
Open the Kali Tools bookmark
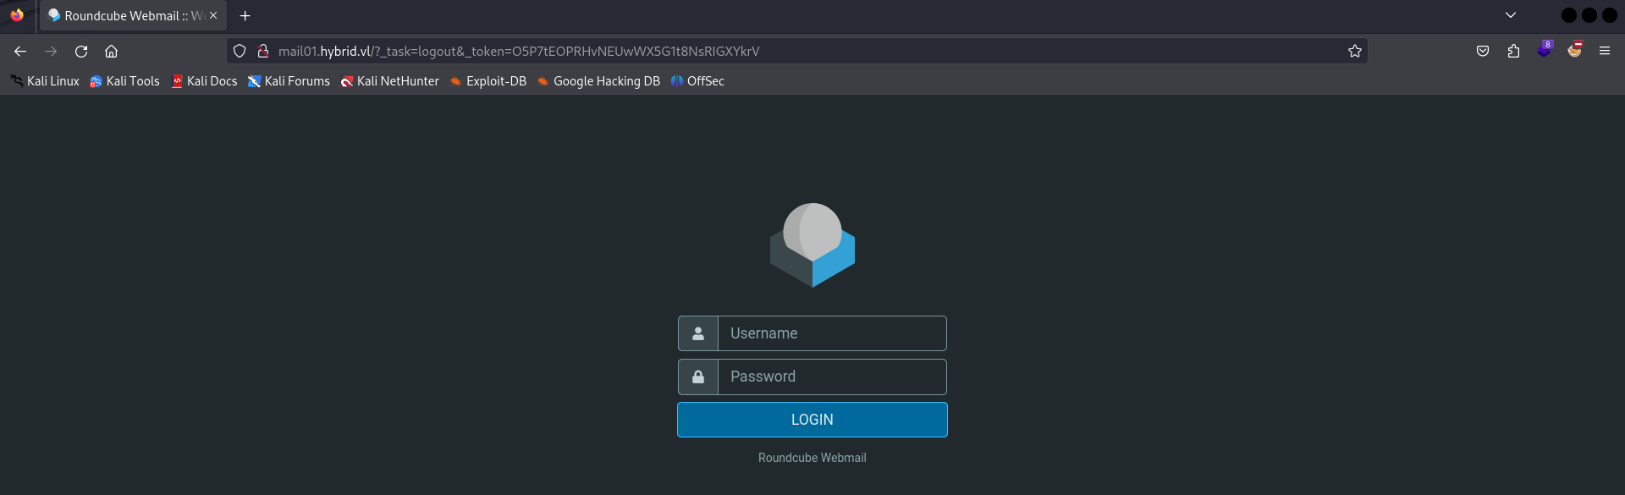(124, 81)
